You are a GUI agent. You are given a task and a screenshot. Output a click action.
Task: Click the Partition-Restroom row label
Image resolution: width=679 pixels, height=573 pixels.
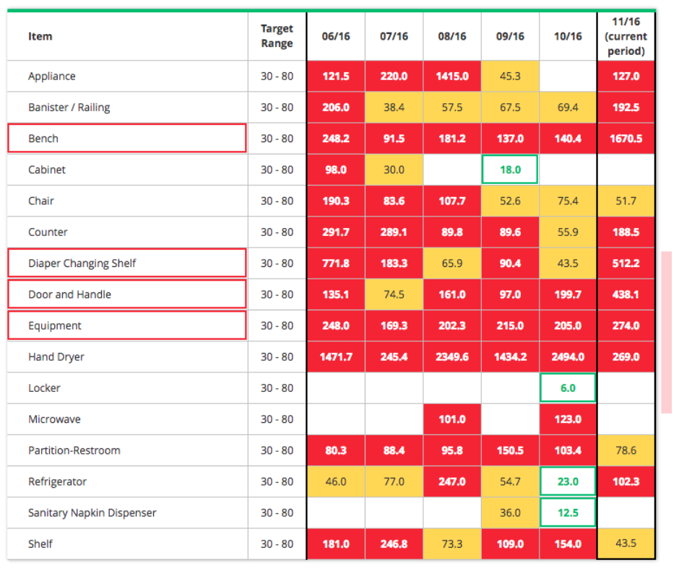(x=74, y=450)
